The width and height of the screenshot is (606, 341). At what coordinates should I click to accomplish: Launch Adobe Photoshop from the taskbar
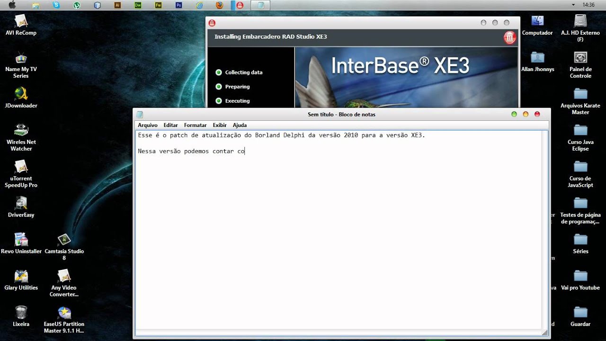(x=178, y=5)
